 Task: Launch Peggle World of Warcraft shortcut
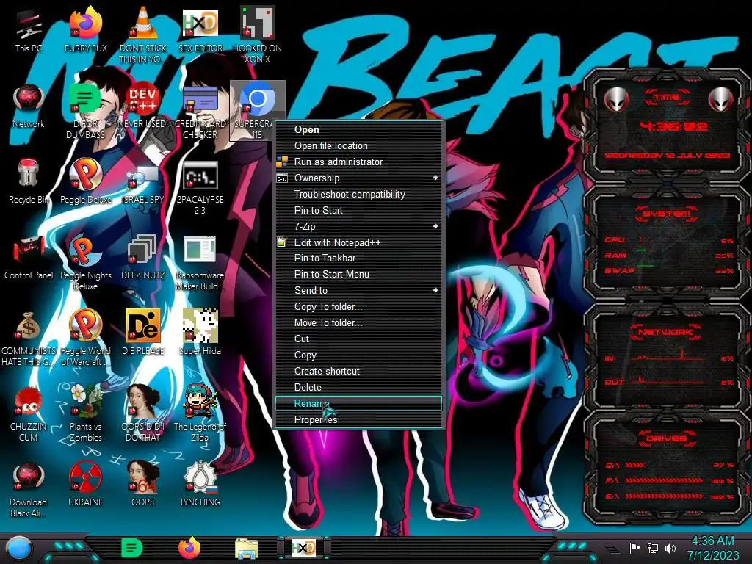pos(86,338)
